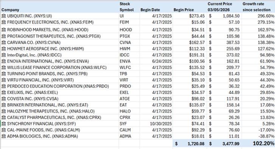The width and height of the screenshot is (275, 149).
Task: Click the stock icon beside ROBINHOOD MARKETS
Action: (x=3, y=30)
